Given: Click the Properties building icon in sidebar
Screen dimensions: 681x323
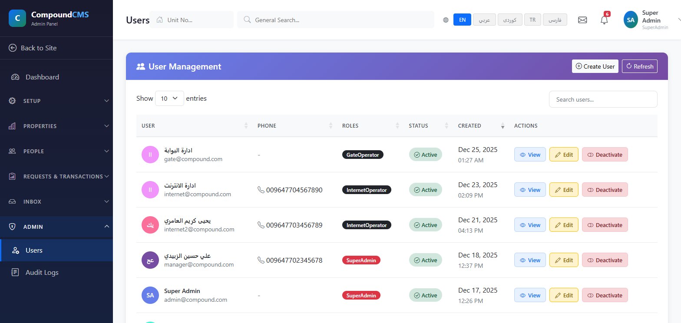Looking at the screenshot, I should point(13,126).
